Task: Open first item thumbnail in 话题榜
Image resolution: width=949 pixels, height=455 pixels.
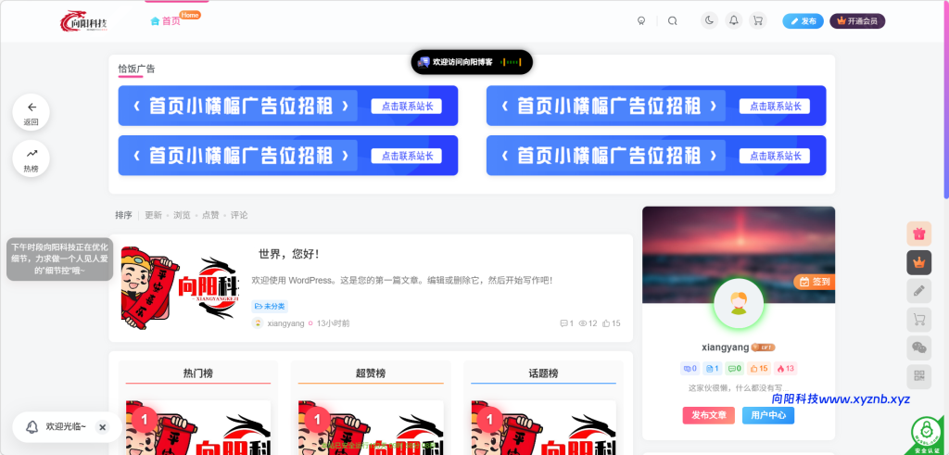Action: [x=543, y=427]
